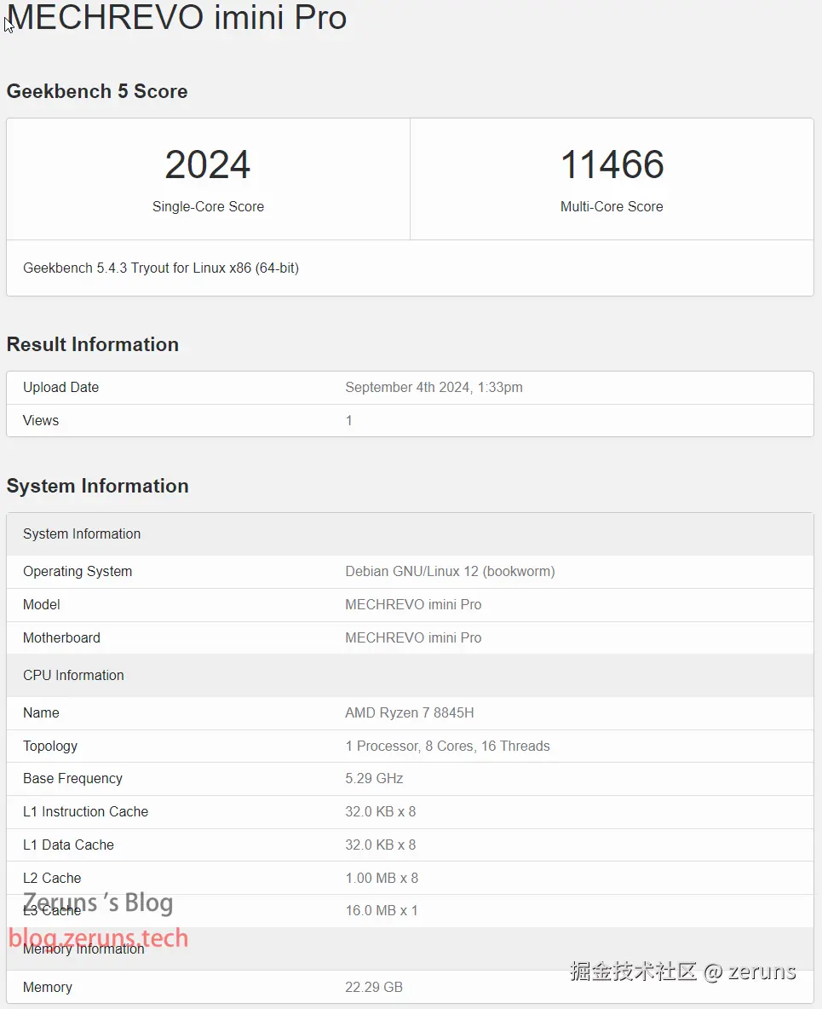822x1009 pixels.
Task: Select the L1 Instruction Cache value 32.0 KB x 8
Action: click(x=381, y=812)
